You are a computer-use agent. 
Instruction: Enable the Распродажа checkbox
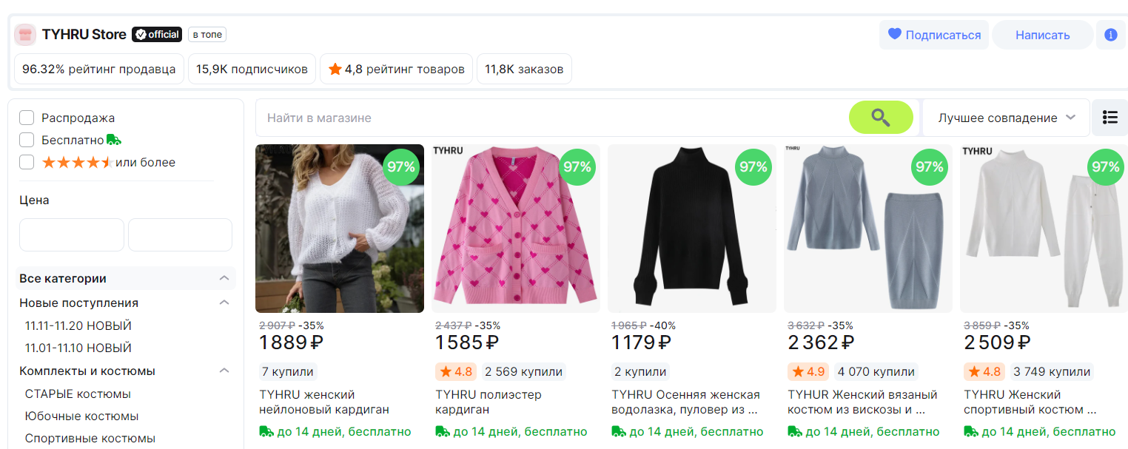[x=27, y=118]
